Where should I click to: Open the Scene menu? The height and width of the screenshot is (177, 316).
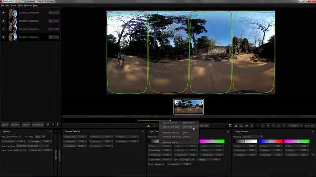click(x=13, y=5)
